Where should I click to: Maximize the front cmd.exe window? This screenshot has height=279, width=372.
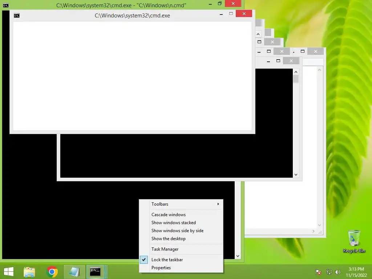pyautogui.click(x=231, y=14)
